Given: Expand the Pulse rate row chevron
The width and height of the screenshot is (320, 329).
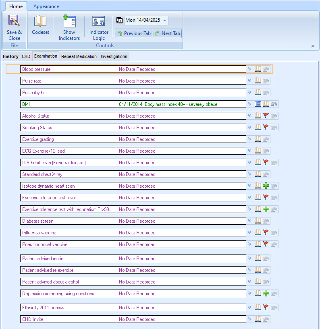Looking at the screenshot, I should pos(249,81).
